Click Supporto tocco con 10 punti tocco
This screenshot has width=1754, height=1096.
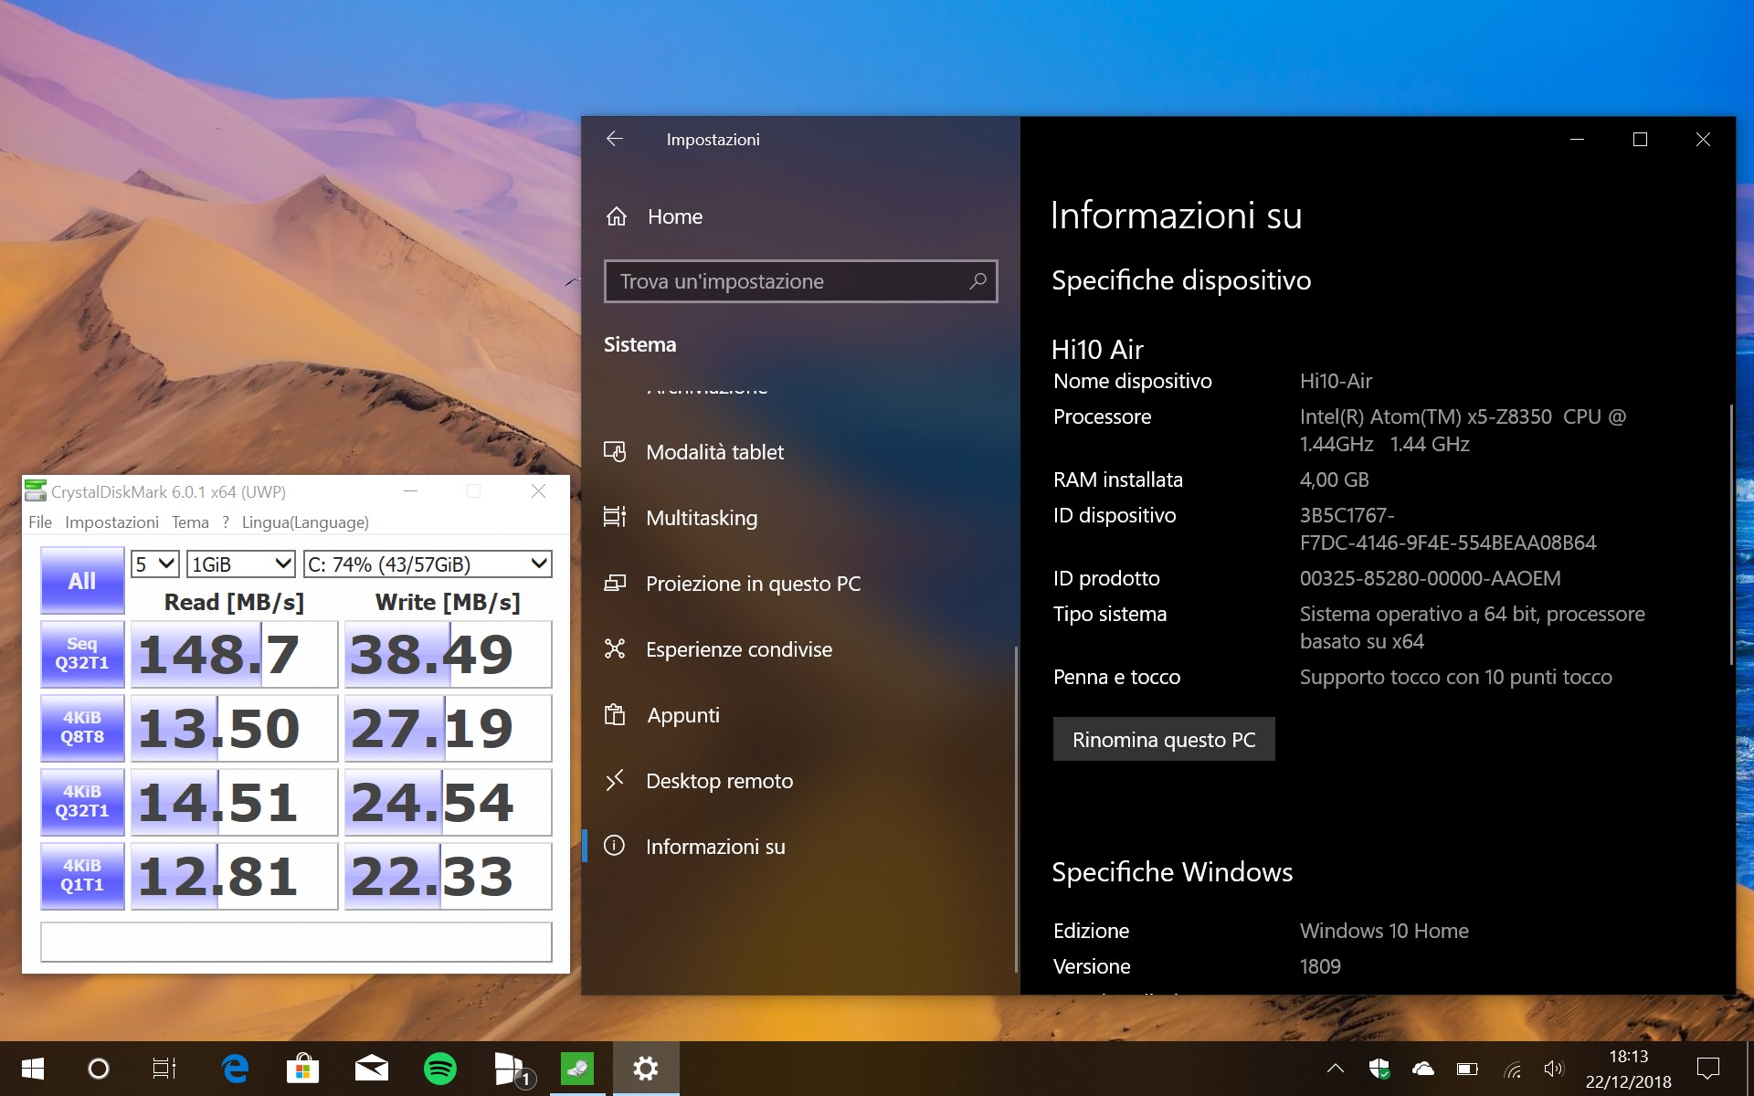tap(1455, 677)
